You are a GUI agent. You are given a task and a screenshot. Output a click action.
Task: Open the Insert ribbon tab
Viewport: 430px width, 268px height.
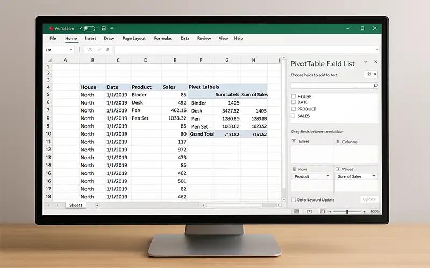90,39
